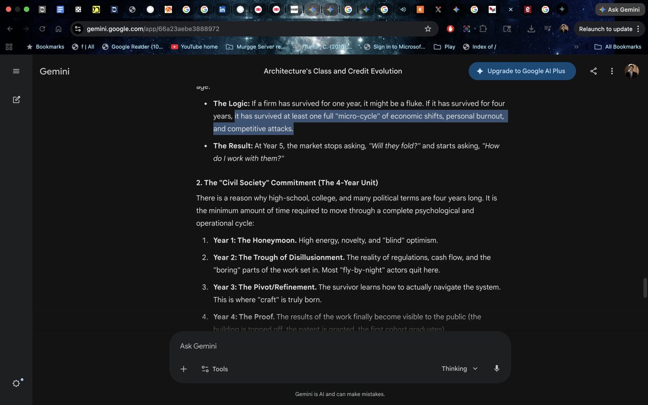This screenshot has width=648, height=405.
Task: Switch to the tab playing audio
Action: (x=402, y=9)
